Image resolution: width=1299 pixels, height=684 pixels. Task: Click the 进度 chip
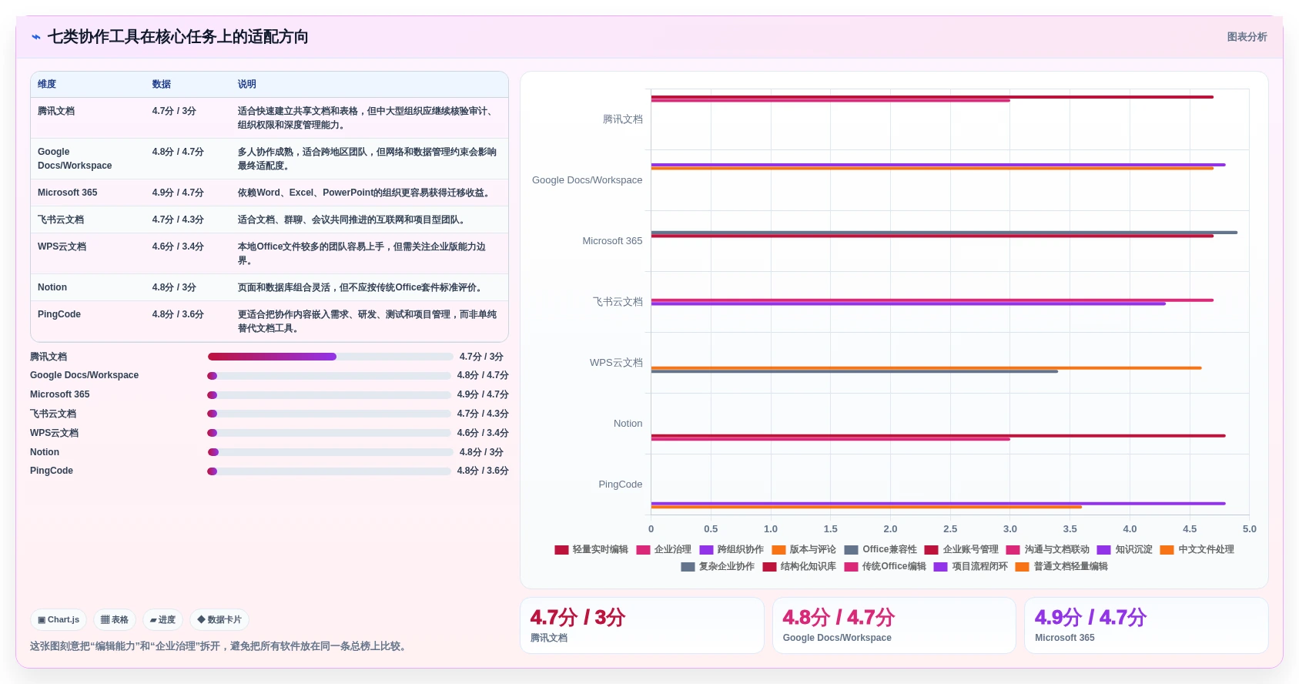pyautogui.click(x=162, y=619)
